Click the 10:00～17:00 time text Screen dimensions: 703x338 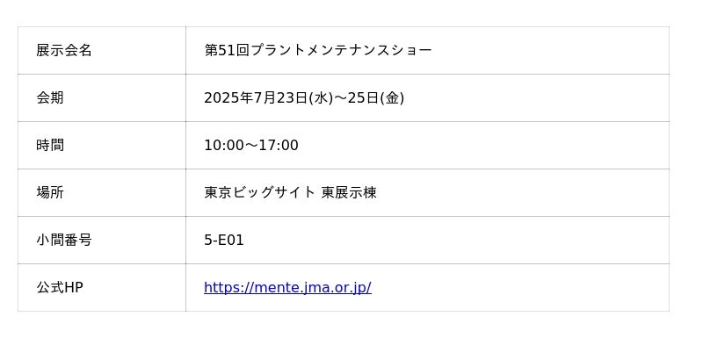(251, 146)
